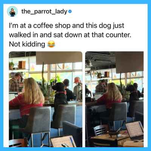Open the the_parrot_lady username link
This screenshot has width=151, height=151.
click(44, 12)
